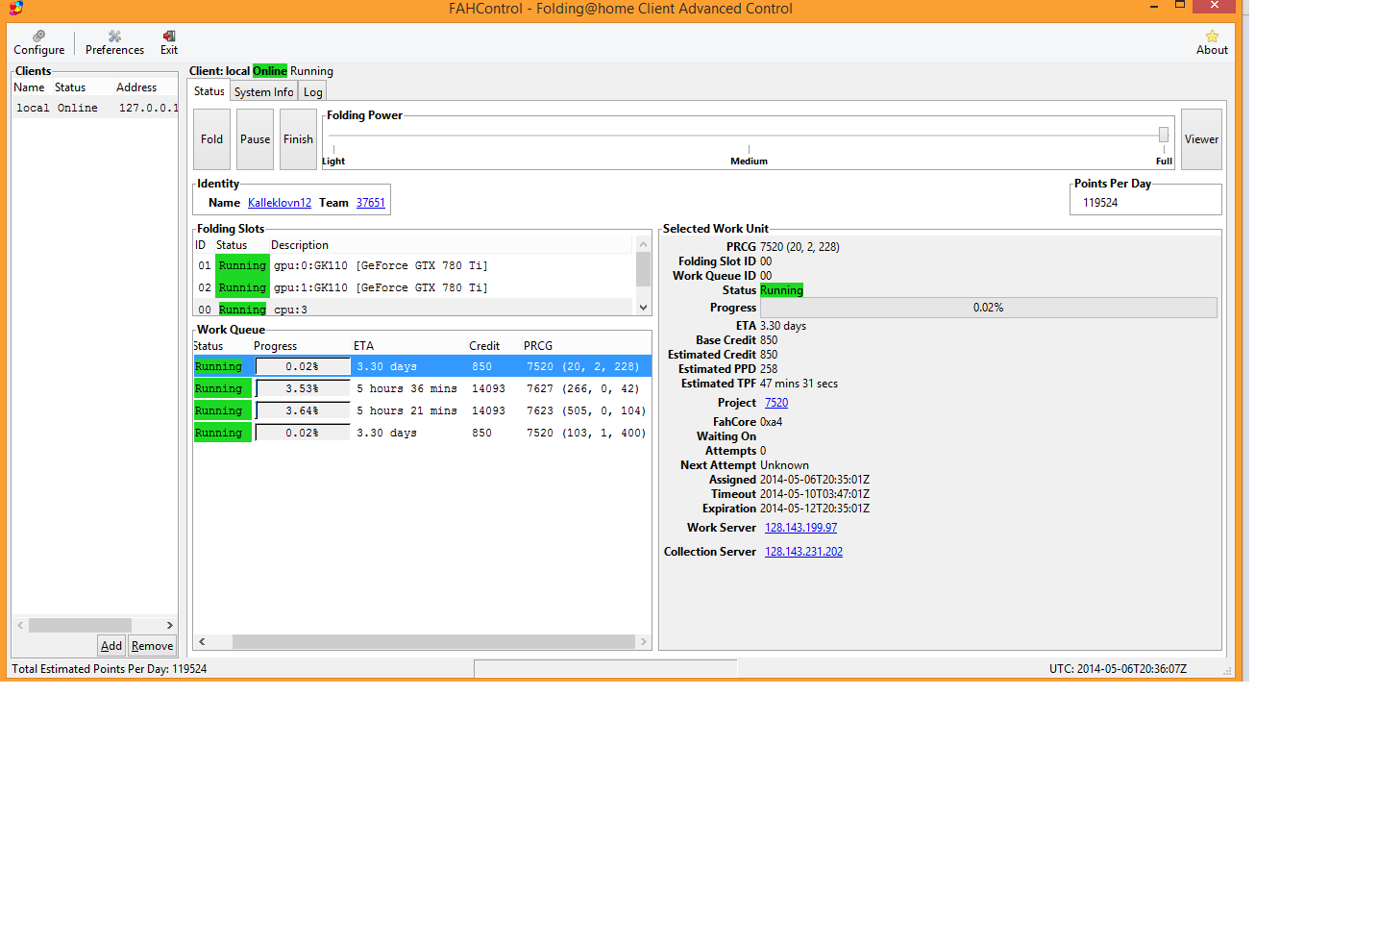1378x944 pixels.
Task: Open Collection Server link 128.143.231.202
Action: (x=803, y=552)
